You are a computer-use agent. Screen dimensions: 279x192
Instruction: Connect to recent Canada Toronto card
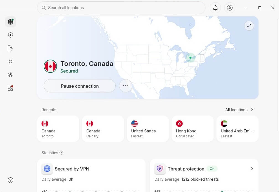(x=58, y=129)
